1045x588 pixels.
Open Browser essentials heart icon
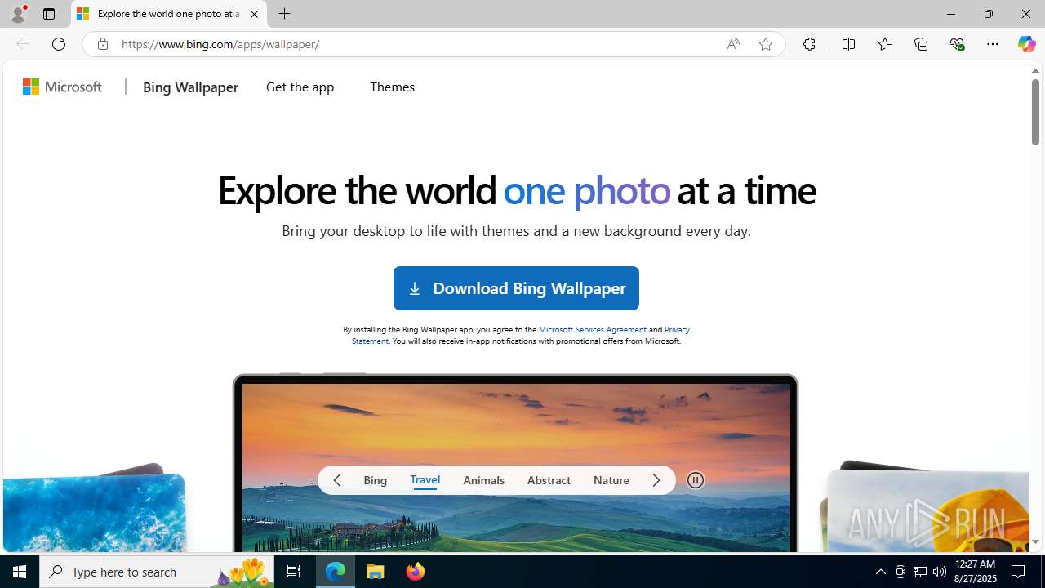(957, 44)
